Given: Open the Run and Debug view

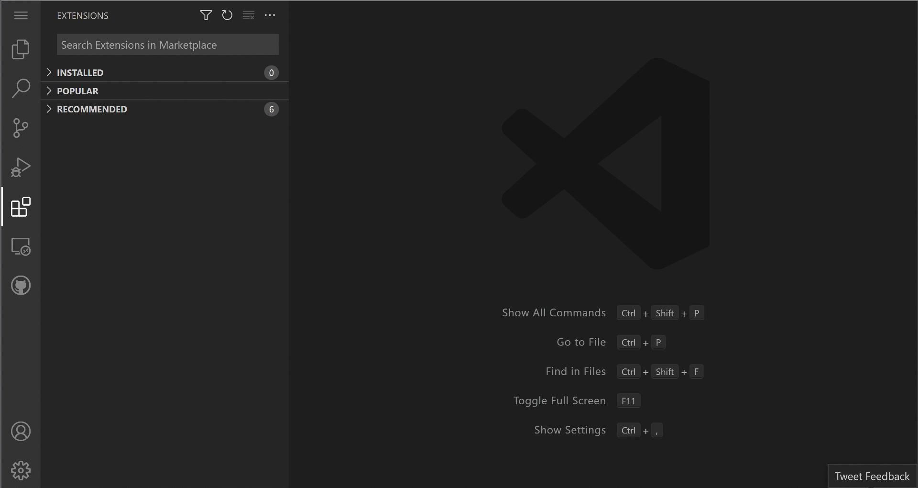Looking at the screenshot, I should (x=20, y=166).
